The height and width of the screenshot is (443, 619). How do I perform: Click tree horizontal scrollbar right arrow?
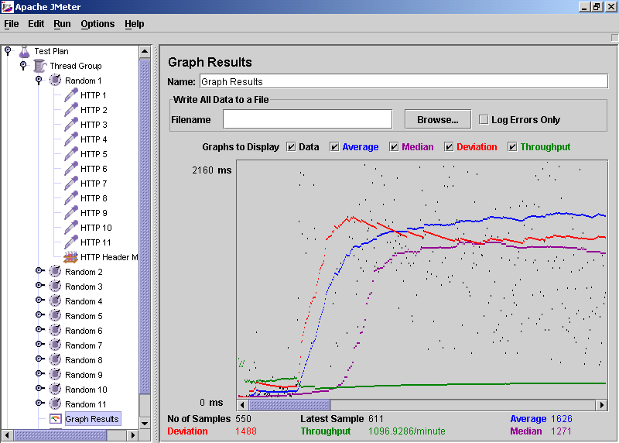click(133, 435)
